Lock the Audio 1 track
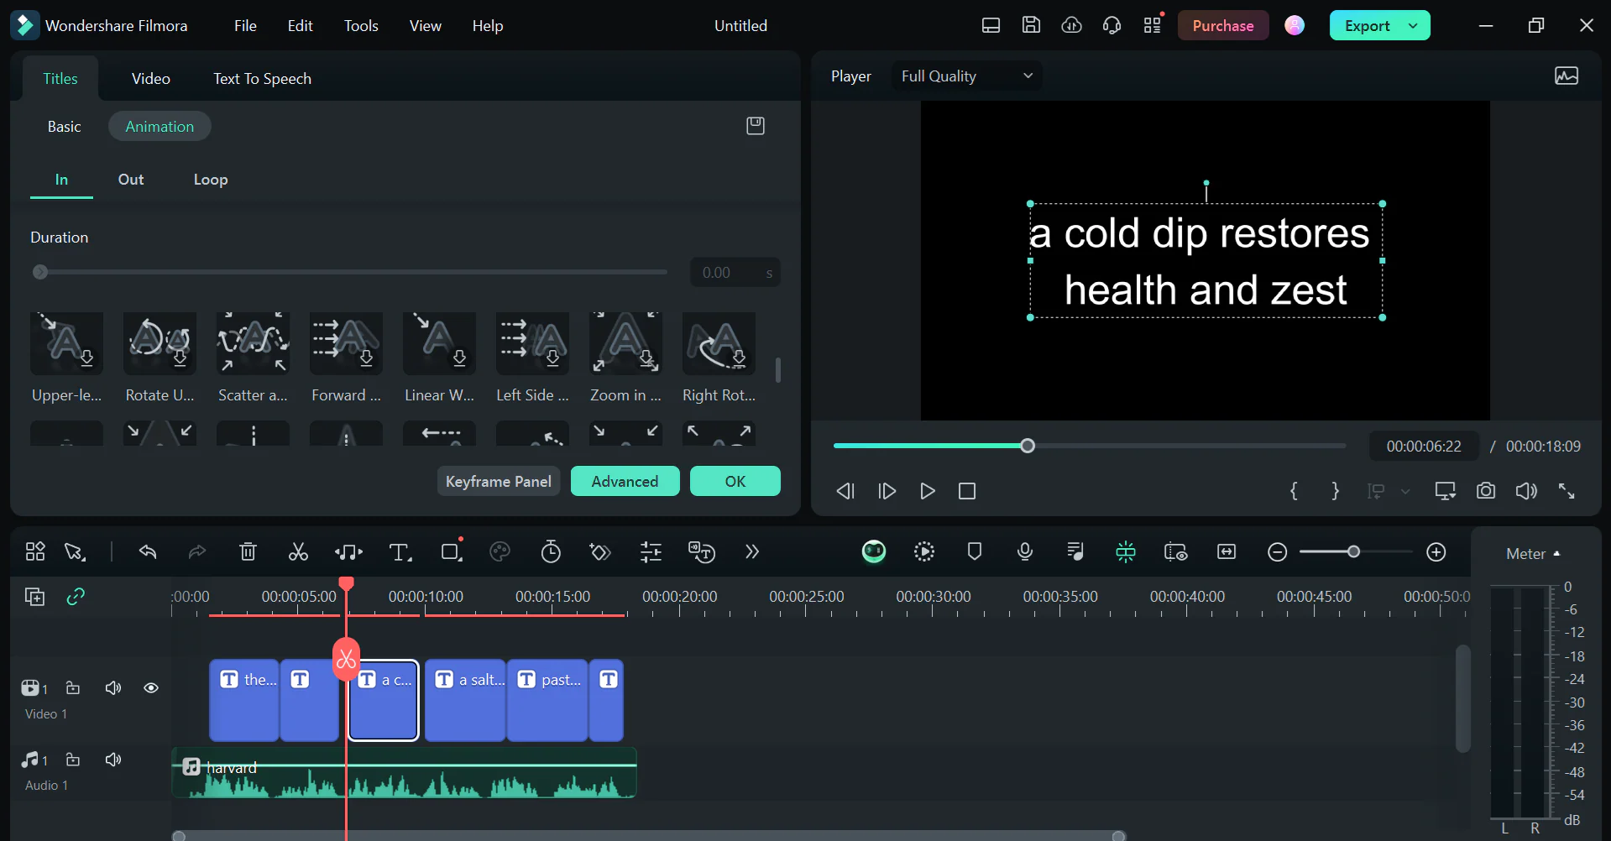The width and height of the screenshot is (1611, 841). tap(73, 760)
